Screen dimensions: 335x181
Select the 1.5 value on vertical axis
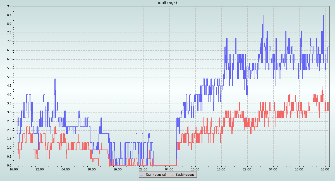pyautogui.click(x=9, y=139)
